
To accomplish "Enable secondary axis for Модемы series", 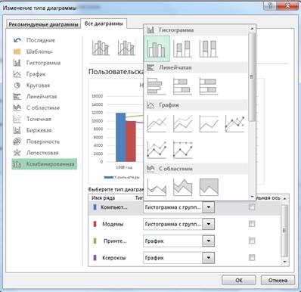I will pyautogui.click(x=252, y=224).
